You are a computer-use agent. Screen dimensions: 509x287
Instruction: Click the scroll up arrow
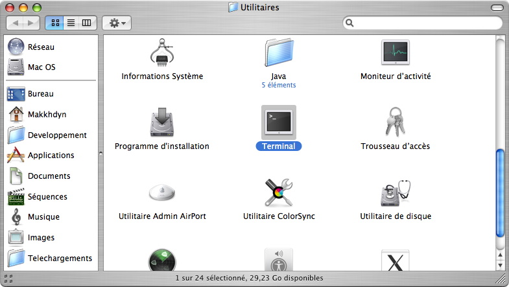click(500, 255)
